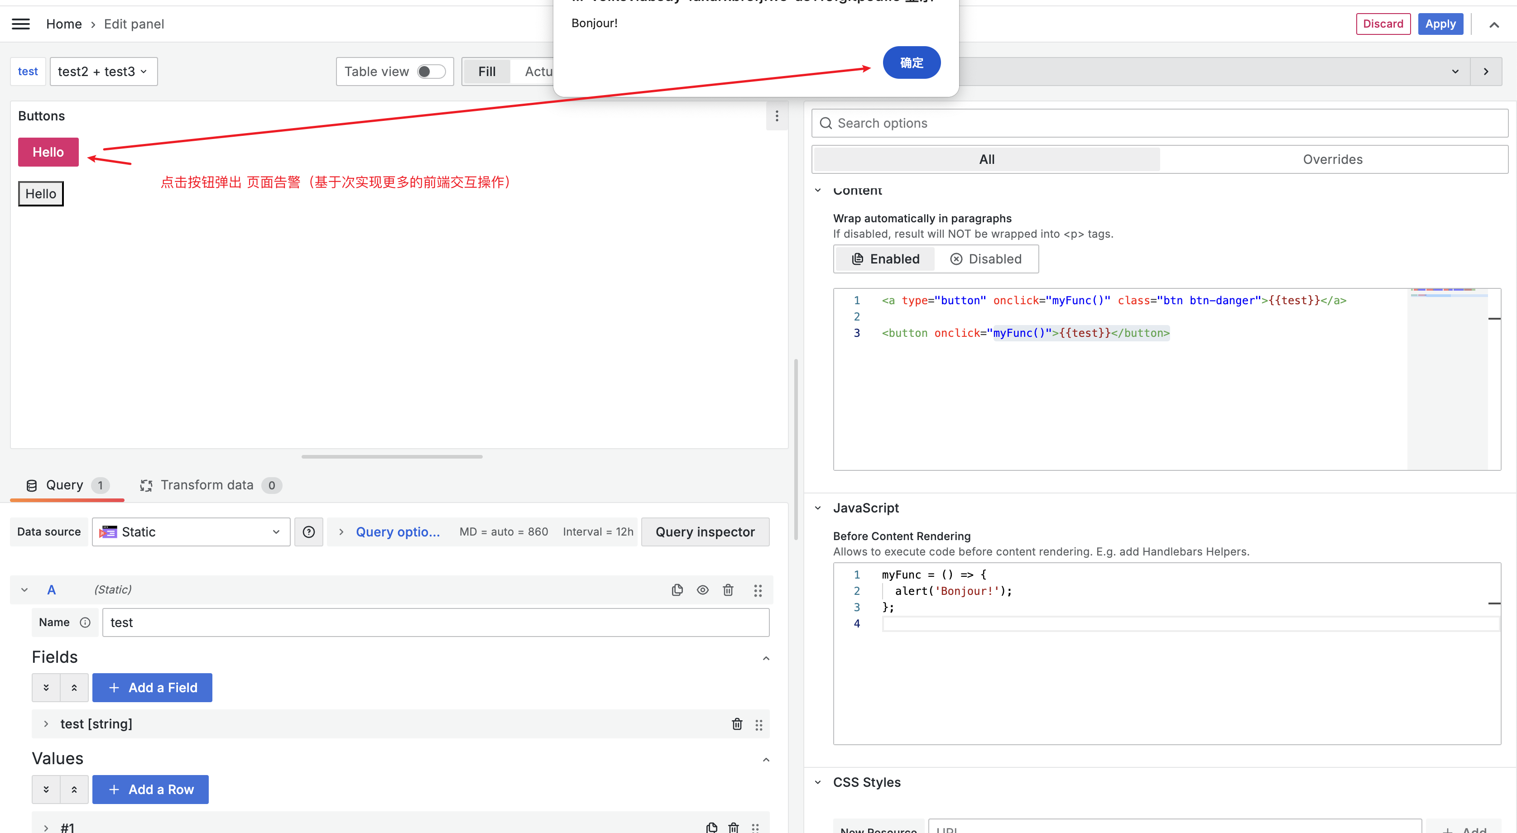Grab drag handle of query A
The height and width of the screenshot is (833, 1517).
(758, 590)
